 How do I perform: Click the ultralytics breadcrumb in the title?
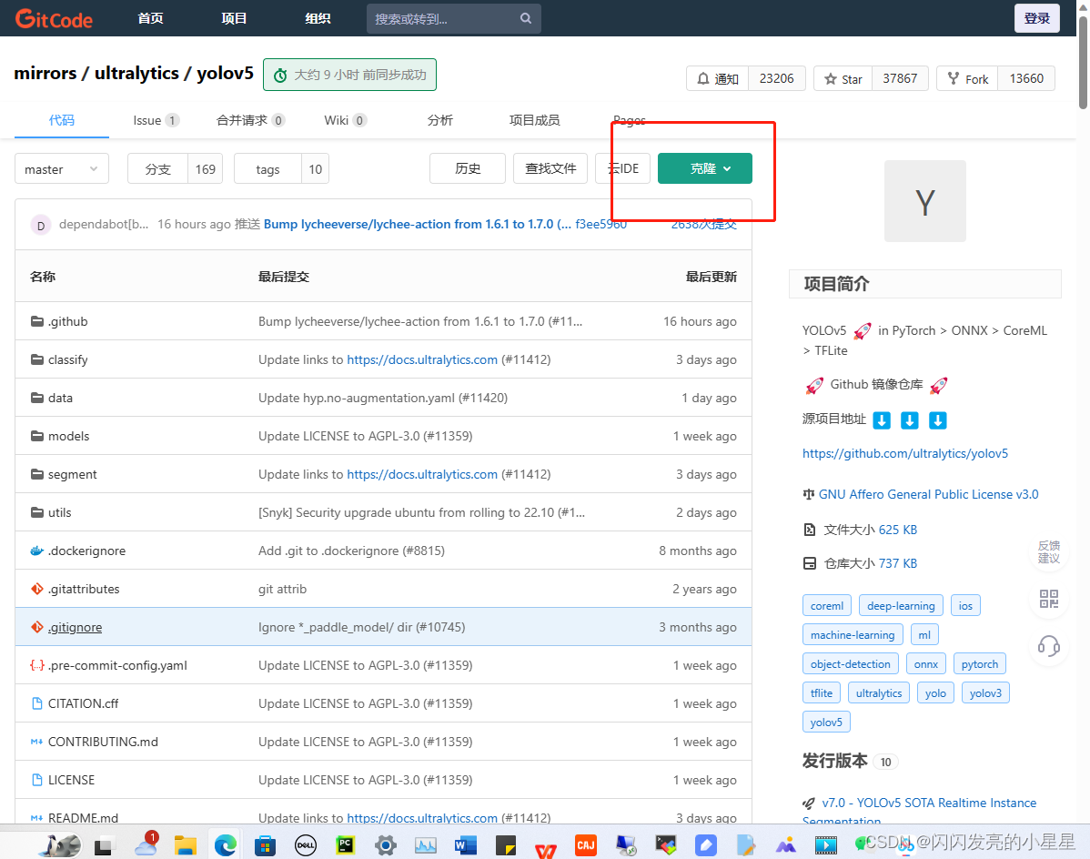(136, 73)
